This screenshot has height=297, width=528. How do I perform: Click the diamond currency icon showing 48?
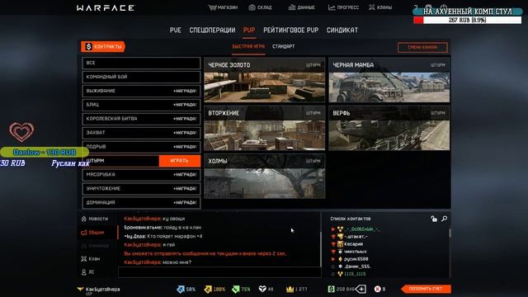tap(262, 289)
